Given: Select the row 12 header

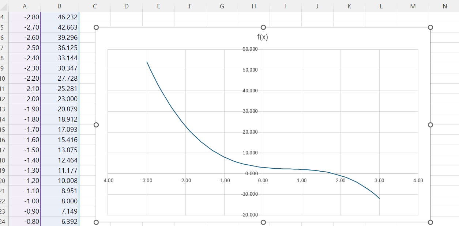Looking at the screenshot, I should [3, 99].
